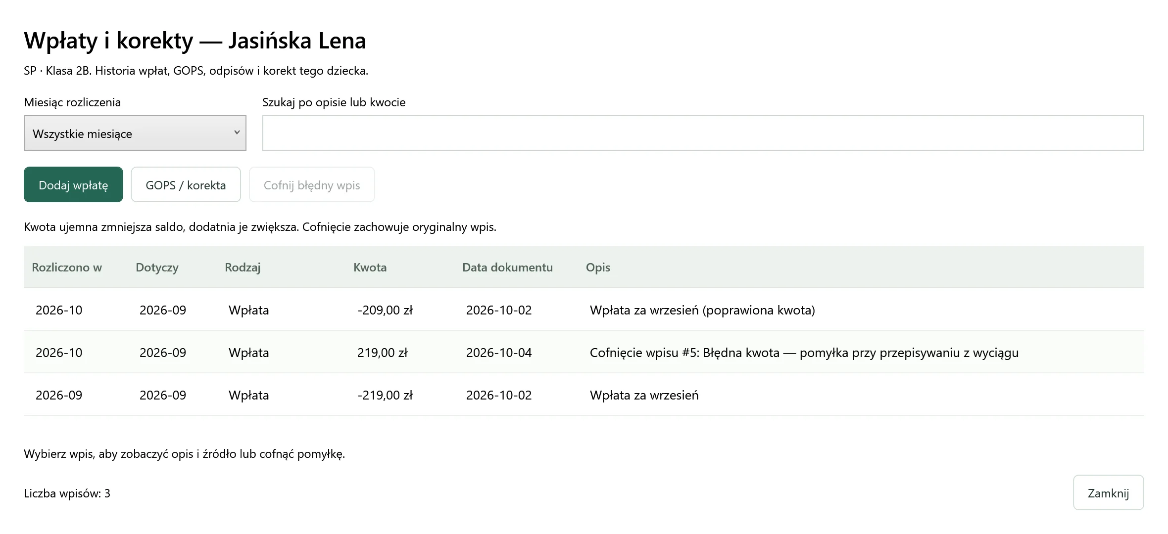The image size is (1168, 534).
Task: Click the 'Data dokumentu' column header
Action: [x=507, y=267]
